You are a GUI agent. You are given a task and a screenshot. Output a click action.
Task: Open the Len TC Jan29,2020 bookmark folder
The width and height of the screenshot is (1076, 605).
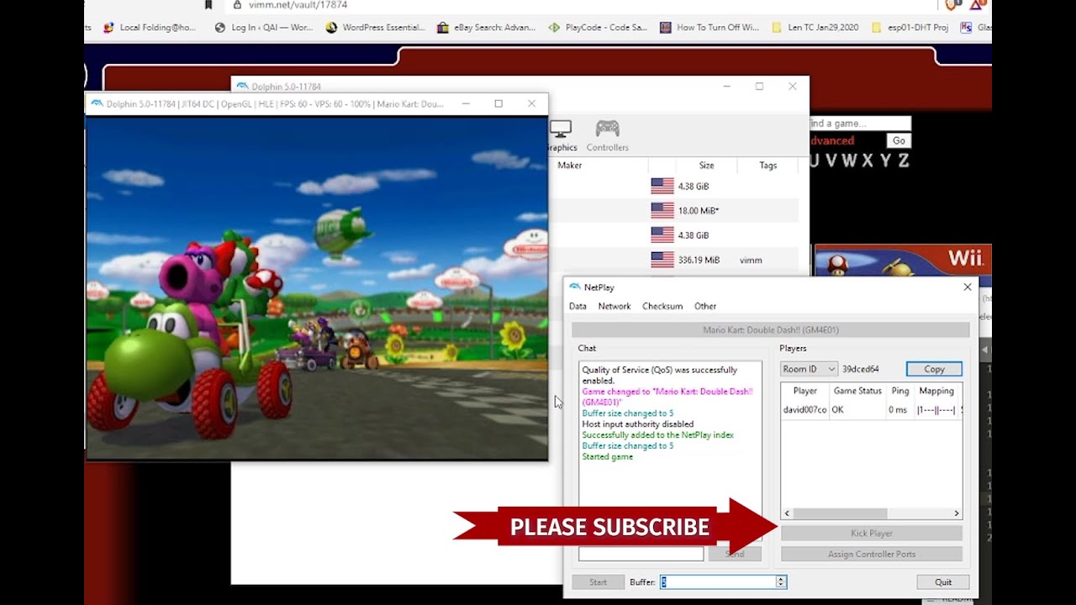click(815, 27)
